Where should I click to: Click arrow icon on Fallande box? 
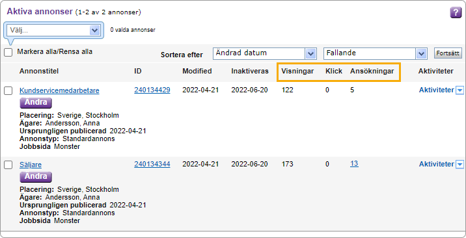point(421,54)
